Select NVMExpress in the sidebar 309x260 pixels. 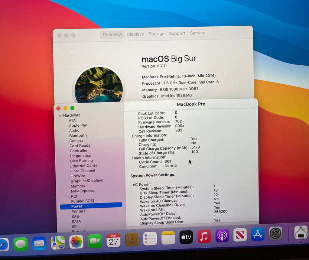[82, 191]
